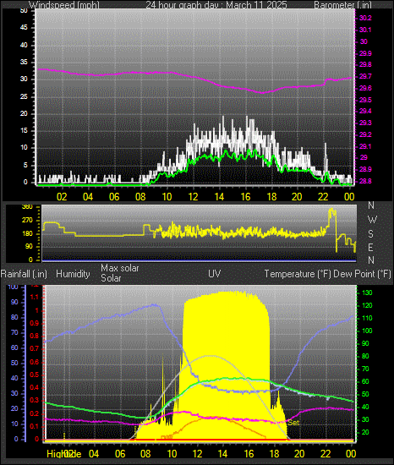This screenshot has height=465, width=394.
Task: Click the 'Temperature (°F)' legend label
Action: tap(298, 274)
